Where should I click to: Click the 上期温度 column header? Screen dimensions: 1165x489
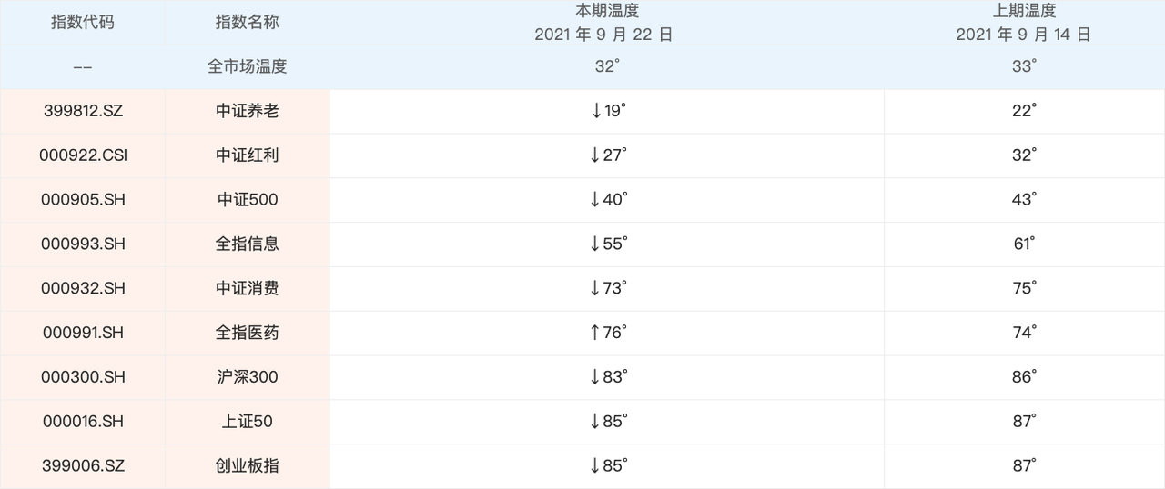click(1024, 13)
